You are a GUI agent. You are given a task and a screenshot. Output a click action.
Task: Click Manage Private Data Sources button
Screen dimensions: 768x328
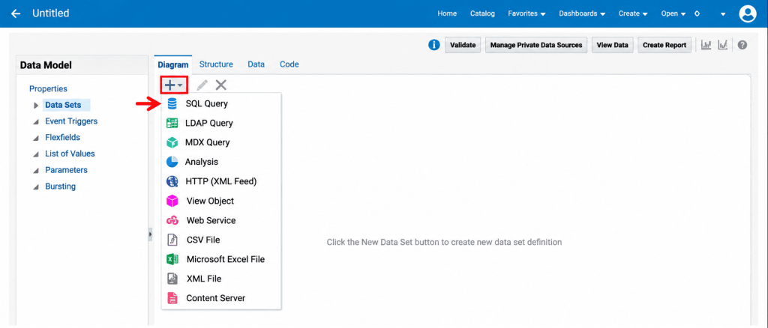(x=536, y=45)
